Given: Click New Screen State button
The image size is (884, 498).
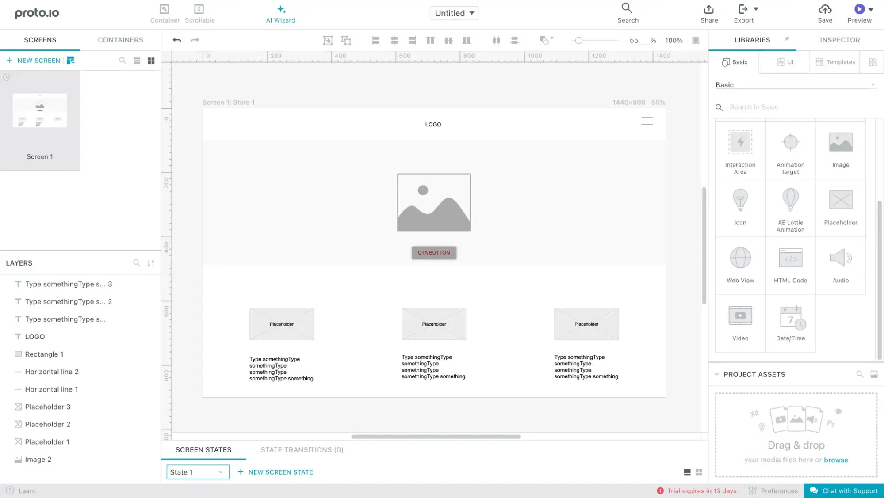Looking at the screenshot, I should (x=276, y=472).
